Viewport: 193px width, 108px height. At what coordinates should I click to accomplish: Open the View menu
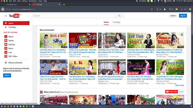pyautogui.click(x=19, y=1)
